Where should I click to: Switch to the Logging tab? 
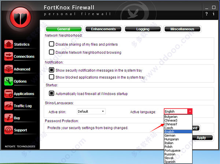click(x=143, y=29)
